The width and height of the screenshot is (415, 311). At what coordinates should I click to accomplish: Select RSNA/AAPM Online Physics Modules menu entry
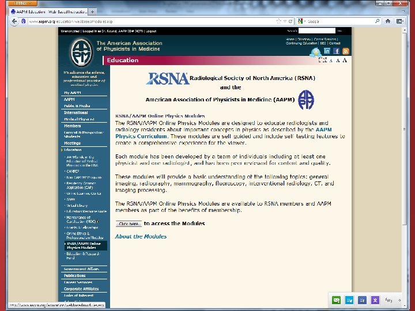85,245
